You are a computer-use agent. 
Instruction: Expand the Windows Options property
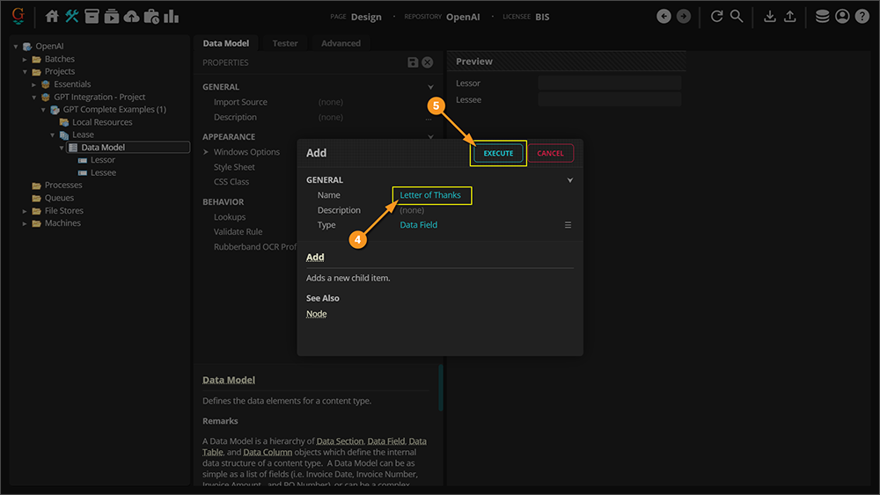point(207,152)
